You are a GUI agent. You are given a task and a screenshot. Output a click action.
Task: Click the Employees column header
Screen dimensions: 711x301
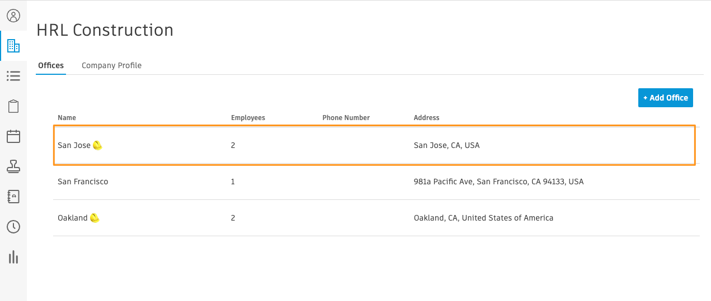click(248, 118)
